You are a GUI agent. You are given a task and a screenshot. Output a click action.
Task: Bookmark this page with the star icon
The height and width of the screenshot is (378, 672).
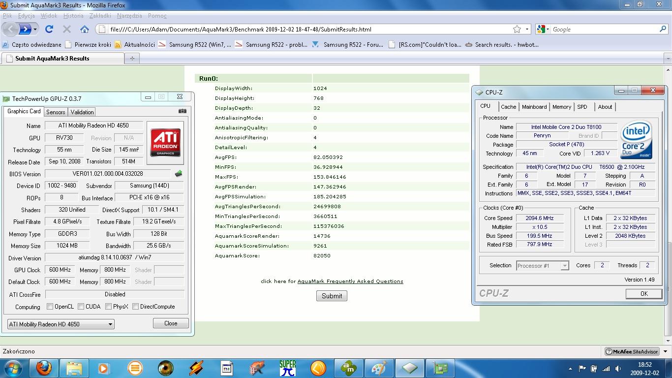(517, 29)
